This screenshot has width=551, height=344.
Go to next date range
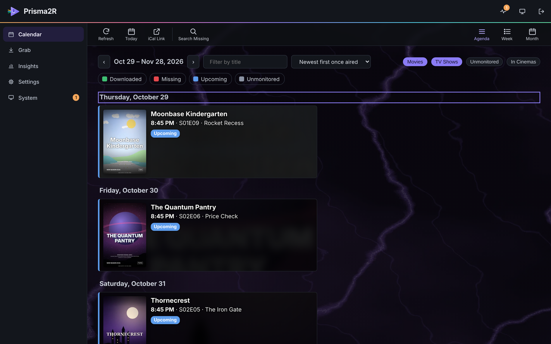pyautogui.click(x=193, y=62)
